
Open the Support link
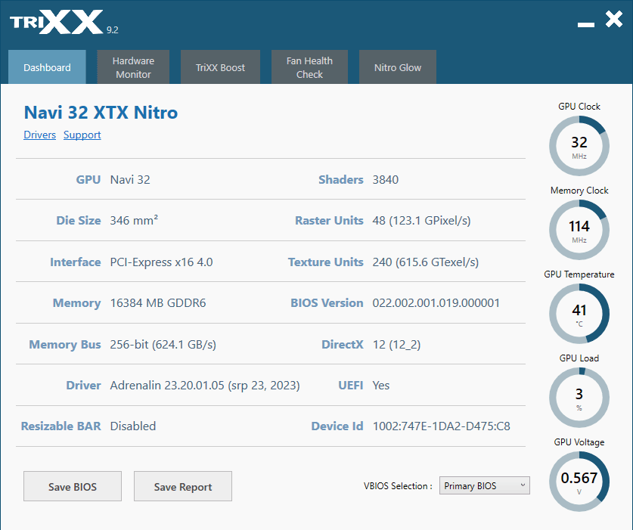[x=82, y=135]
